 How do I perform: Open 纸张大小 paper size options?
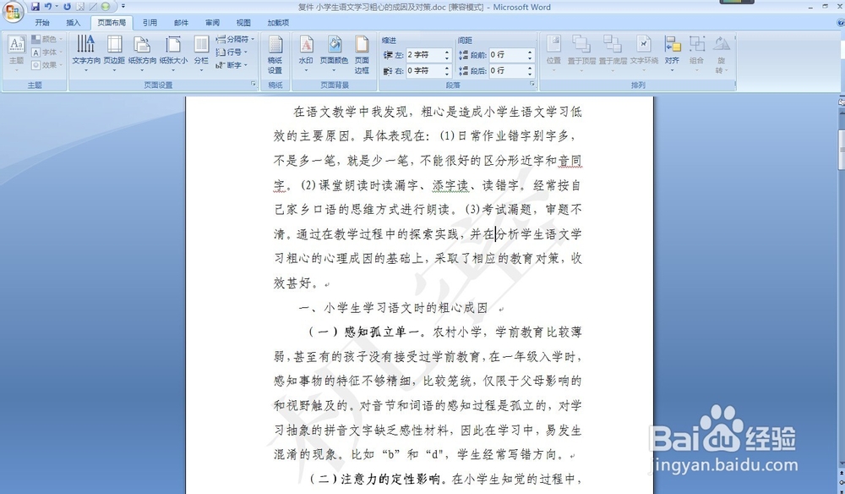(173, 52)
